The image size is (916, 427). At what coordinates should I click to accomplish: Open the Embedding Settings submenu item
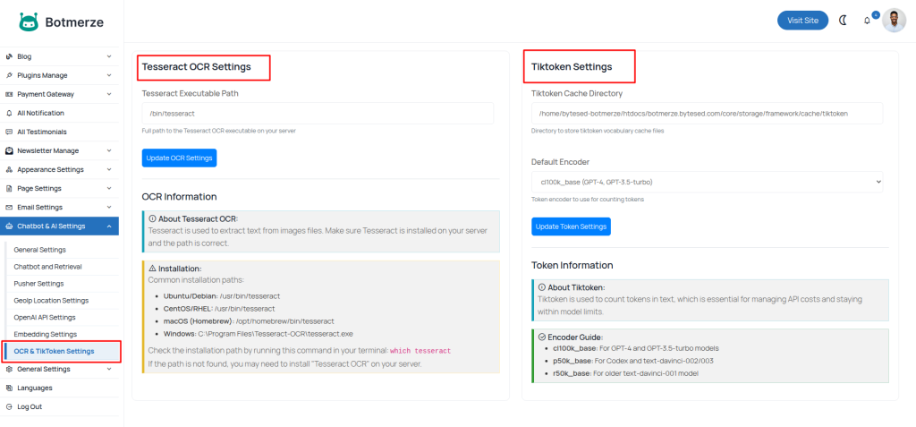pyautogui.click(x=45, y=334)
